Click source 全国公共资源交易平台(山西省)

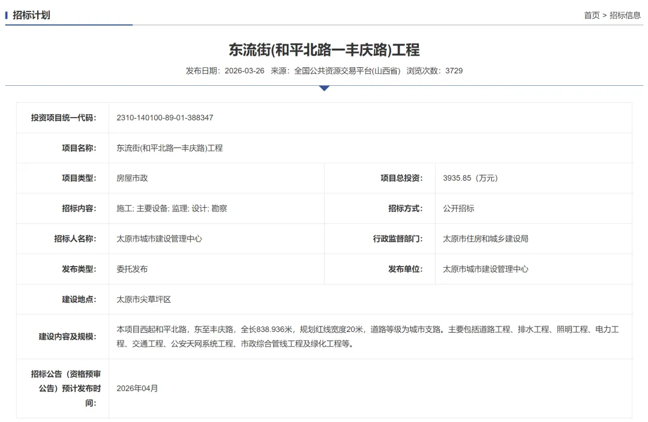(x=347, y=71)
